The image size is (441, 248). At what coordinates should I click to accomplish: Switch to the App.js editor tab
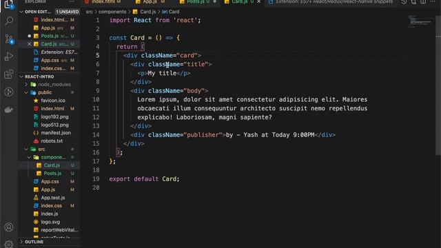(150, 2)
